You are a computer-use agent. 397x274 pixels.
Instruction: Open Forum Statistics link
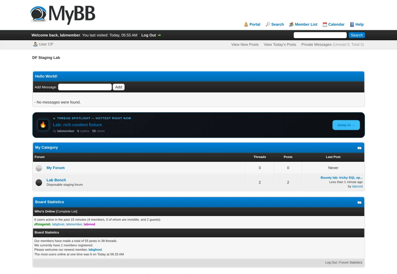[351, 263]
